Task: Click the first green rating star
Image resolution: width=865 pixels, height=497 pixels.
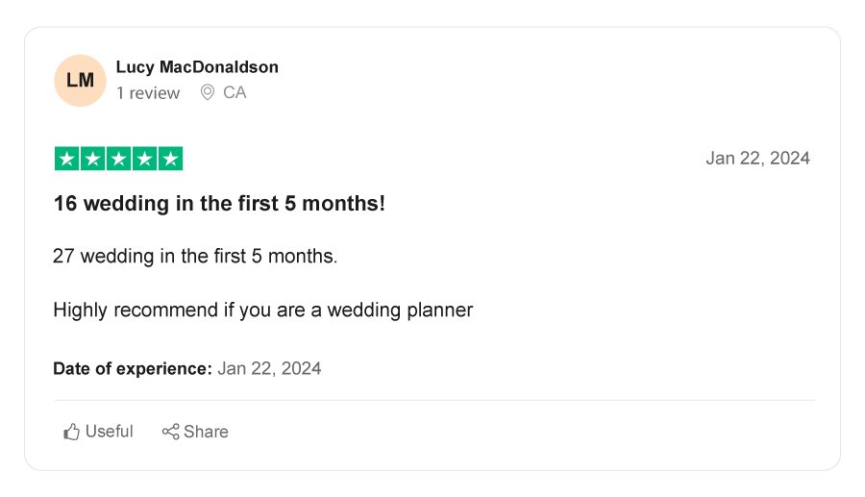Action: [x=66, y=159]
